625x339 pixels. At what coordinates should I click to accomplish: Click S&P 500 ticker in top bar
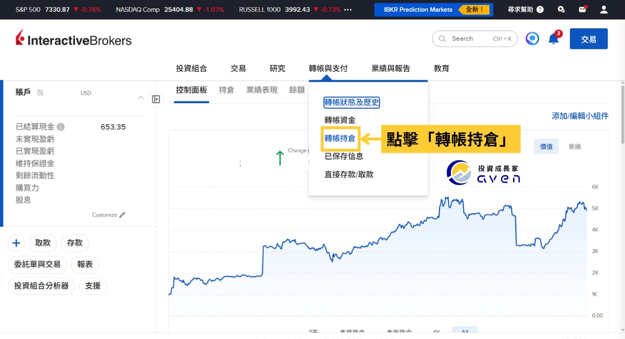click(x=58, y=9)
